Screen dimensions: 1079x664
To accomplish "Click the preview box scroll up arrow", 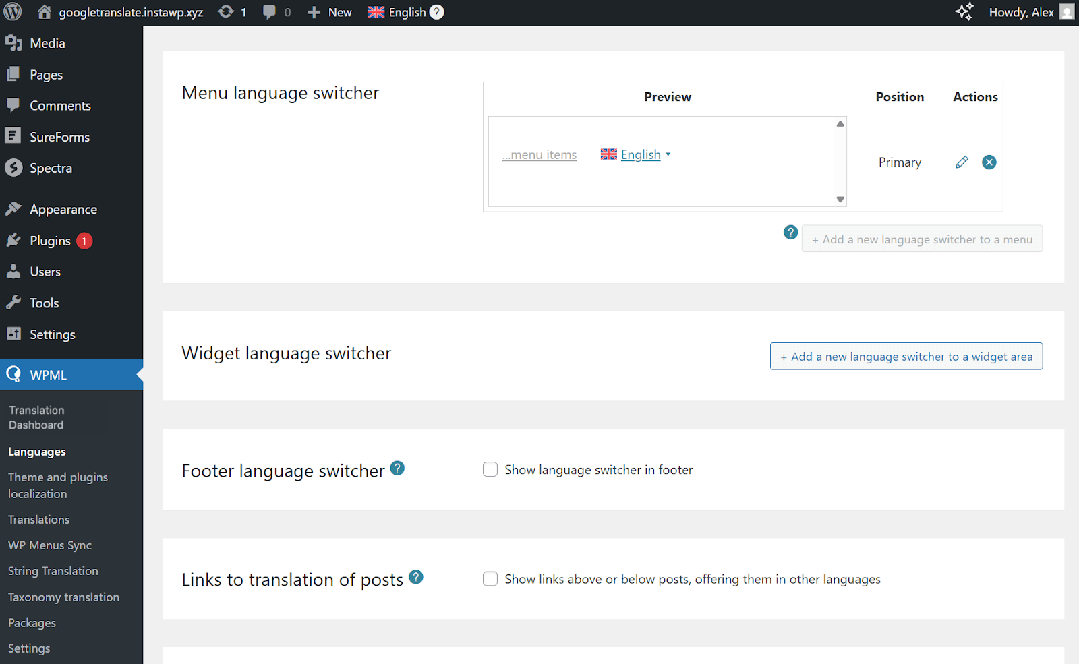I will point(840,124).
